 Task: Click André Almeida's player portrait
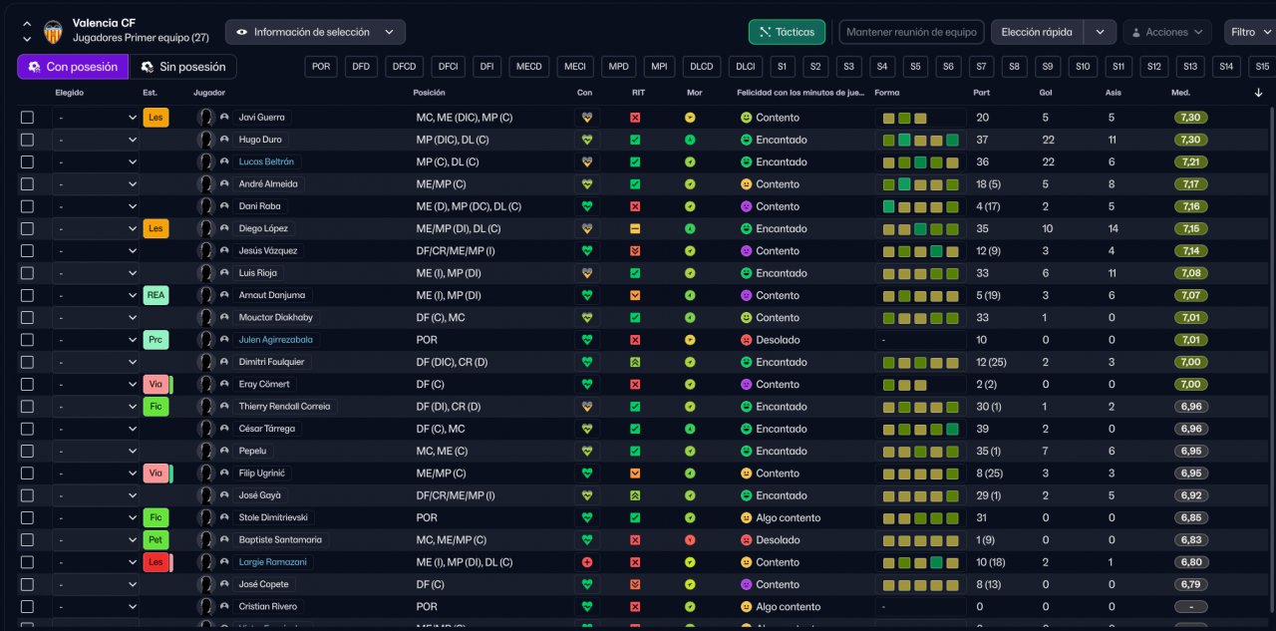point(206,184)
